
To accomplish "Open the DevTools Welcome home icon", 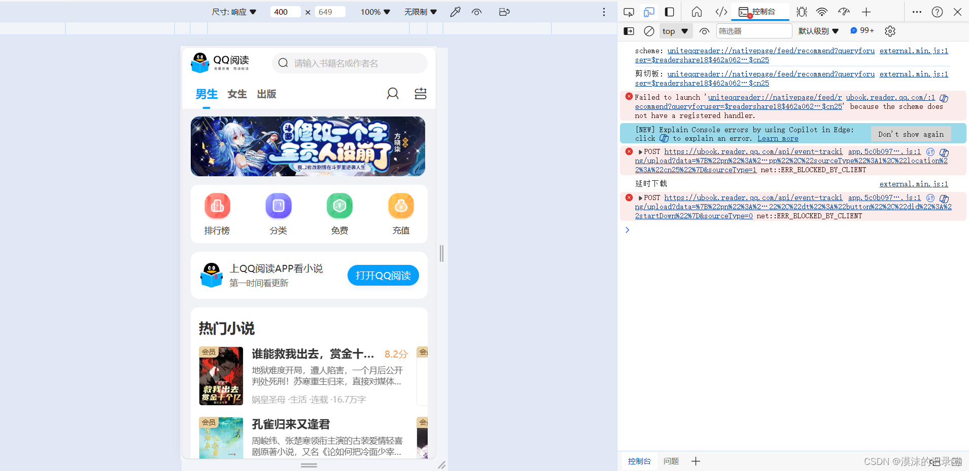I will coord(697,12).
